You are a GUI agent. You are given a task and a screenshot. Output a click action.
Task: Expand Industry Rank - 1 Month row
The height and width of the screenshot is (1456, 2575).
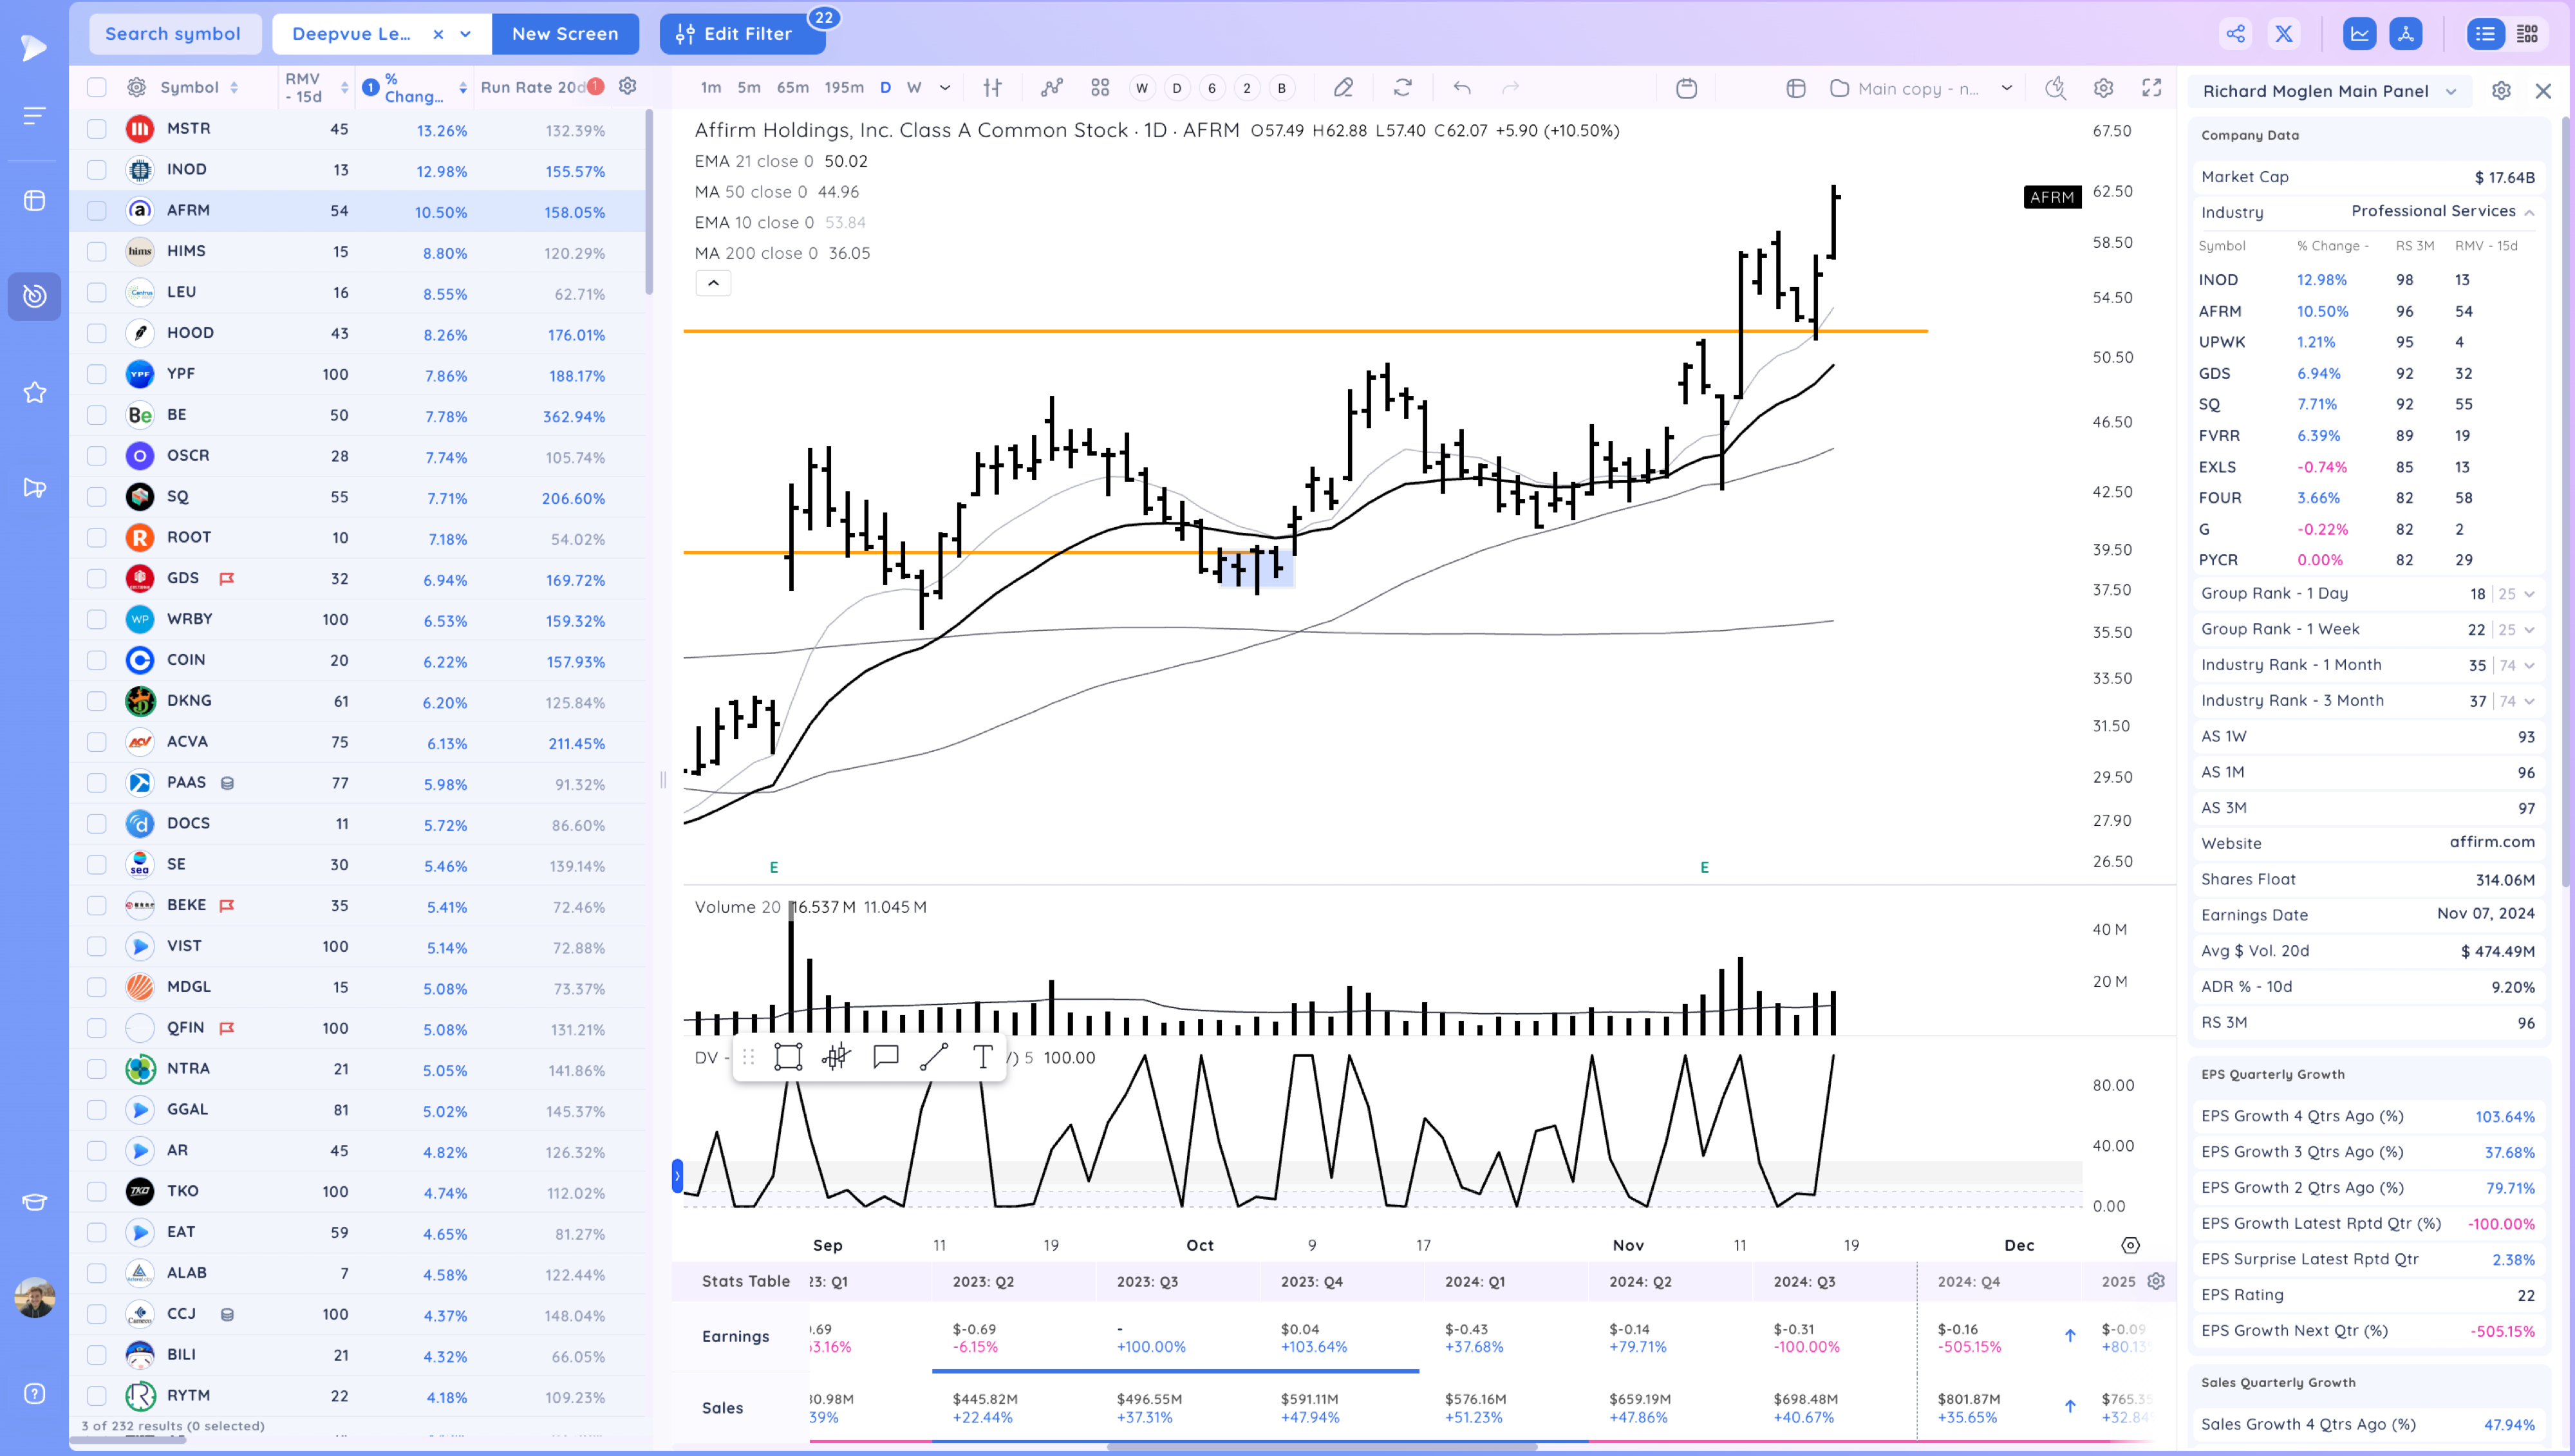[x=2529, y=665]
